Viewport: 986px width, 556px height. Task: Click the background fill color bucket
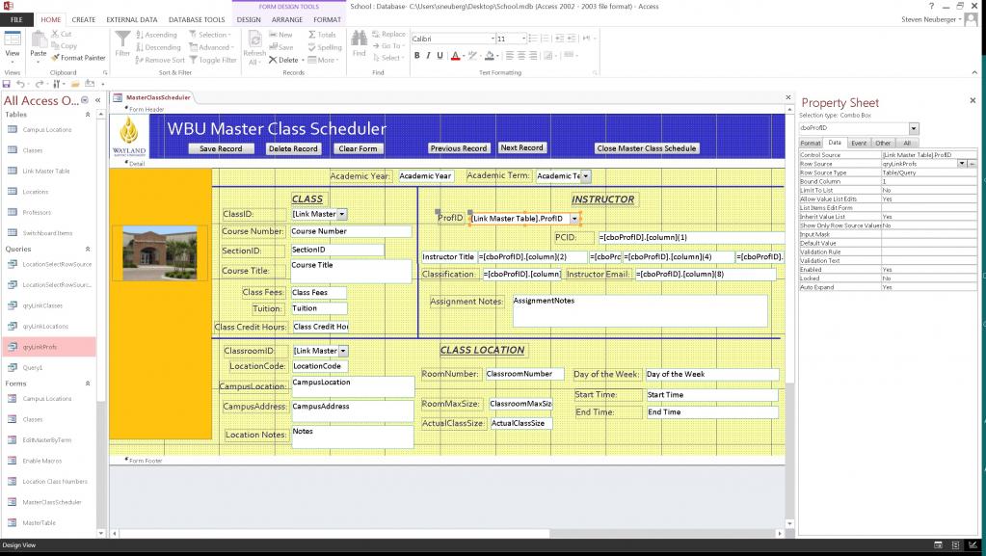490,55
